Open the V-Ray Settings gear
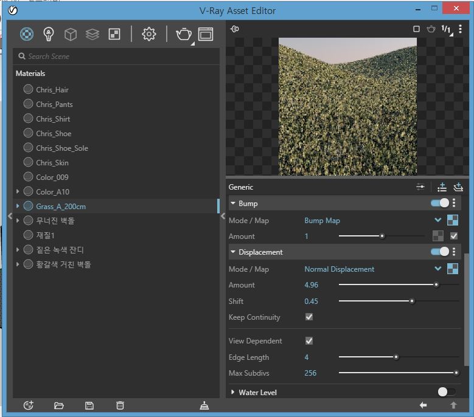Viewport: 474px width, 417px height. 149,34
